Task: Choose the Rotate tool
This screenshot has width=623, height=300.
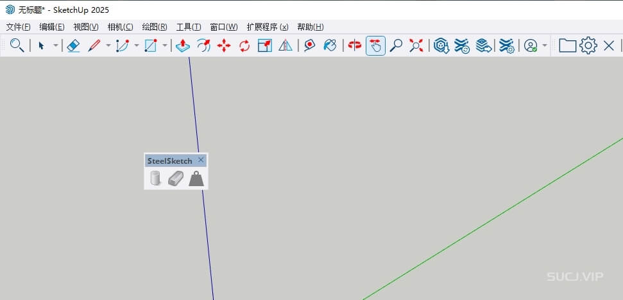Action: point(244,45)
